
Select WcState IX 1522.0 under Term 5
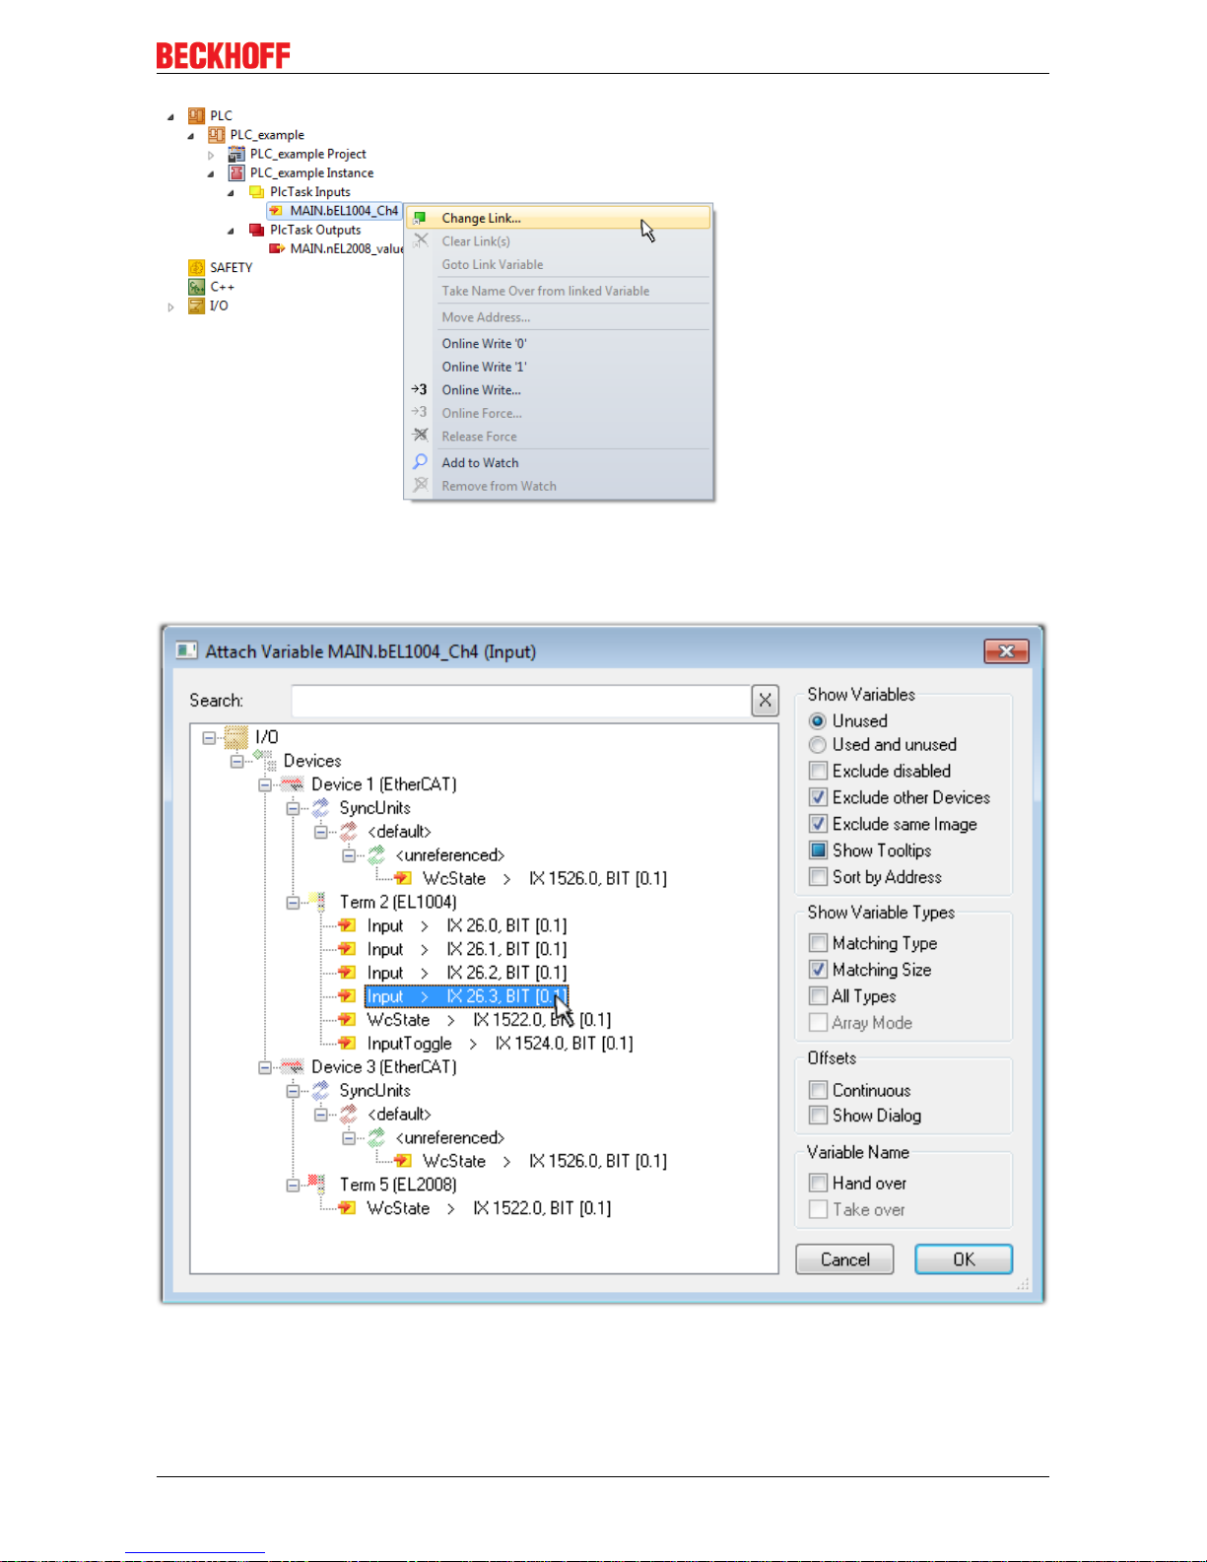[x=489, y=1208]
